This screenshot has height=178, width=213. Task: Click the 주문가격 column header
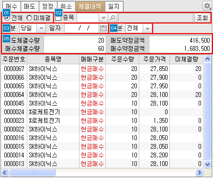[x=155, y=59]
